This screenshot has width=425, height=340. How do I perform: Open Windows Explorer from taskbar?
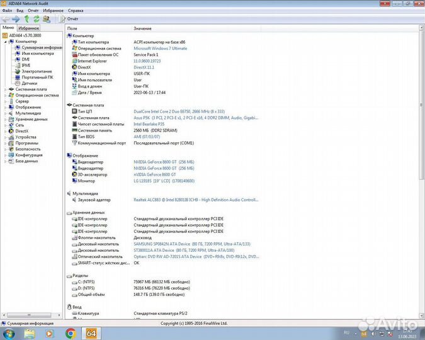(x=29, y=333)
